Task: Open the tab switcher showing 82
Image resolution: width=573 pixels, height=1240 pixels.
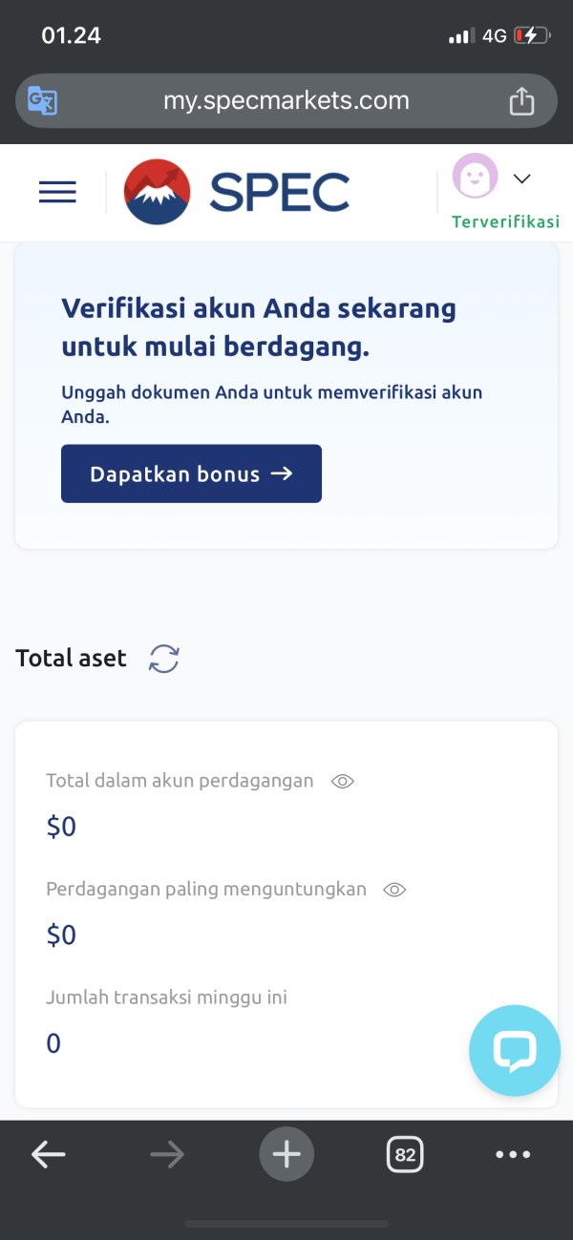Action: click(x=405, y=1155)
